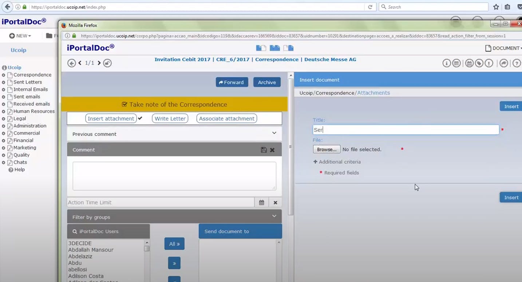The image size is (522, 282).
Task: Save comment with floppy disk icon
Action: coord(264,150)
